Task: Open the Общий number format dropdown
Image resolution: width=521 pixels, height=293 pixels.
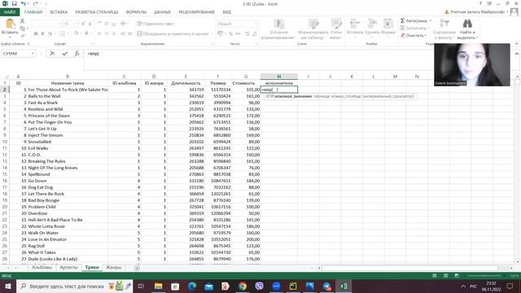Action: (x=256, y=24)
